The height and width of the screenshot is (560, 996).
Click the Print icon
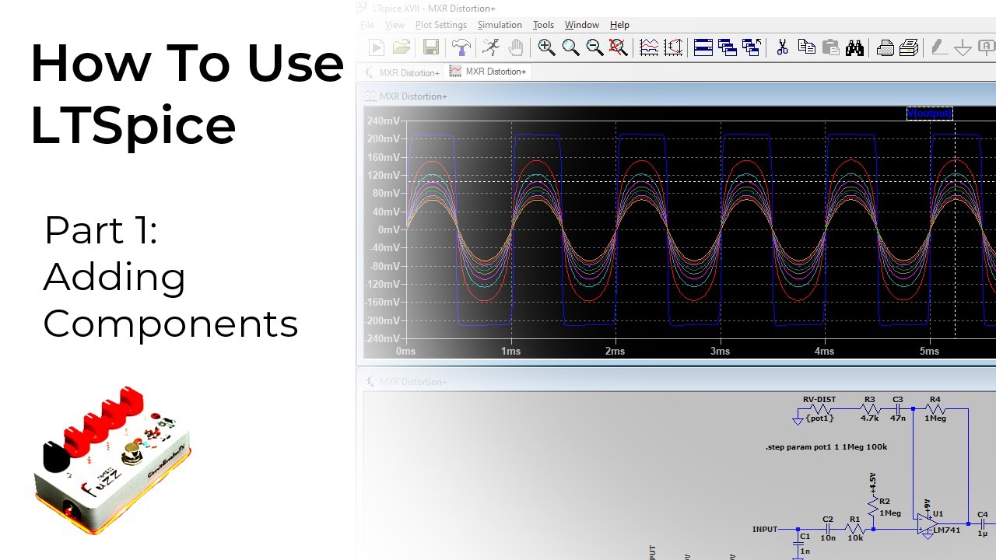885,47
